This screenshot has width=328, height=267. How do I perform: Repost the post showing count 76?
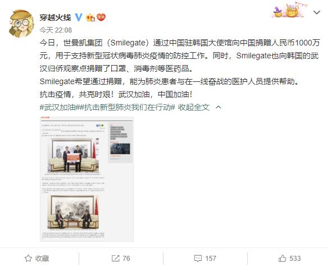pos(121,259)
